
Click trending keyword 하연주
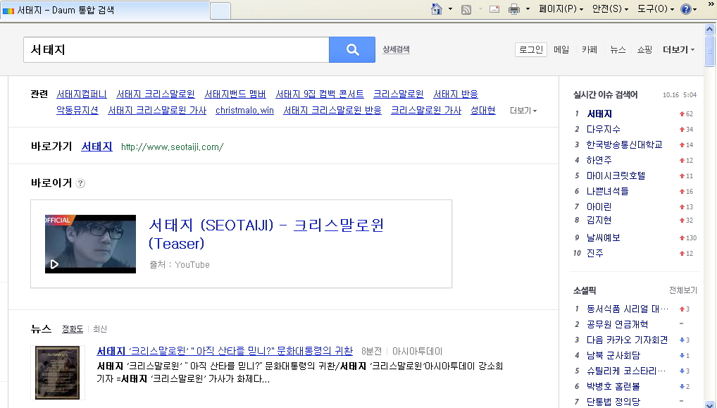pos(599,161)
